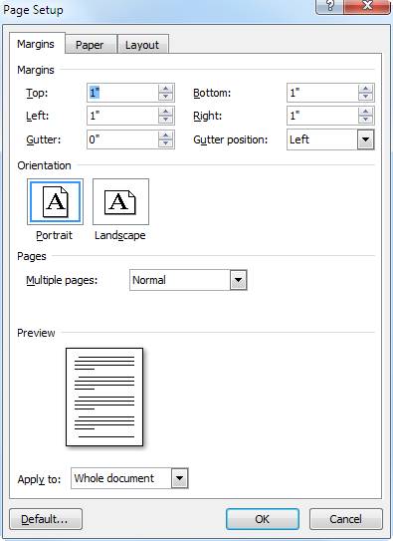Click into the Left margin field

tap(122, 116)
